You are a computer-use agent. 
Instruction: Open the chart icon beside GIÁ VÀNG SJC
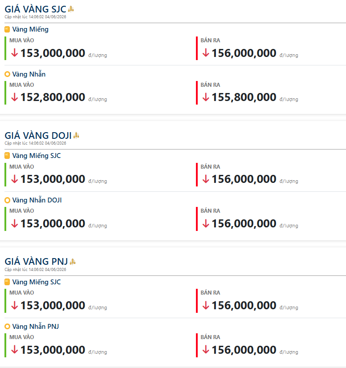coord(71,9)
